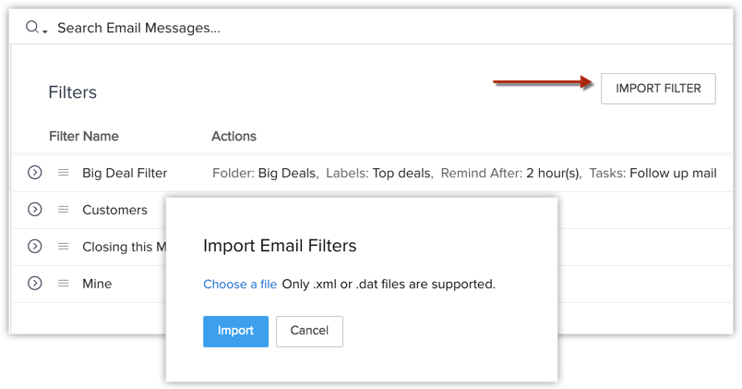Click the Actions column header
742x389 pixels.
click(233, 136)
